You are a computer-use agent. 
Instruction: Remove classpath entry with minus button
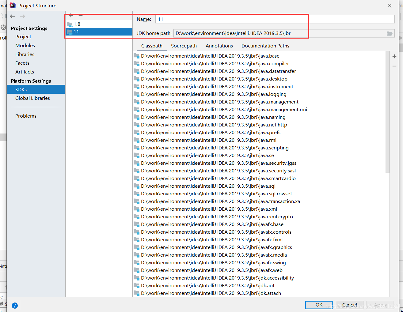[x=394, y=66]
